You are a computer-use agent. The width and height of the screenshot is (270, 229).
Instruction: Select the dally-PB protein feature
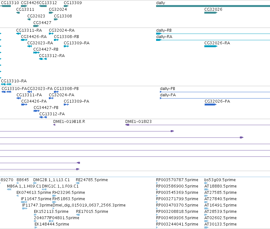[215, 92]
